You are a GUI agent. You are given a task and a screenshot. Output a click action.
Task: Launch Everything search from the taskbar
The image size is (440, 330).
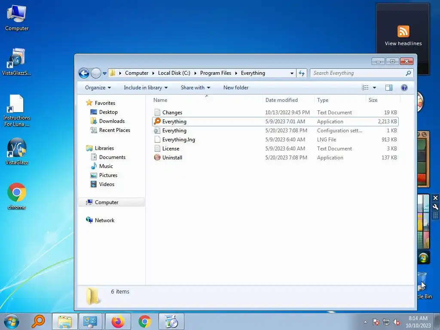click(38, 321)
